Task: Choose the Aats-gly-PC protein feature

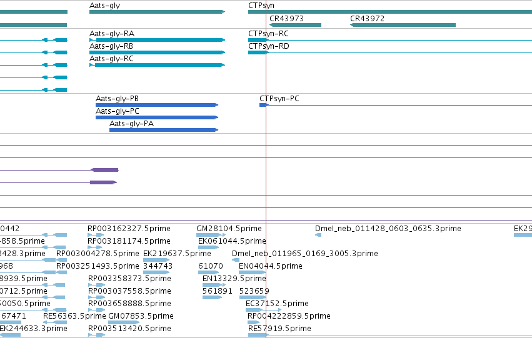Action: coord(157,117)
